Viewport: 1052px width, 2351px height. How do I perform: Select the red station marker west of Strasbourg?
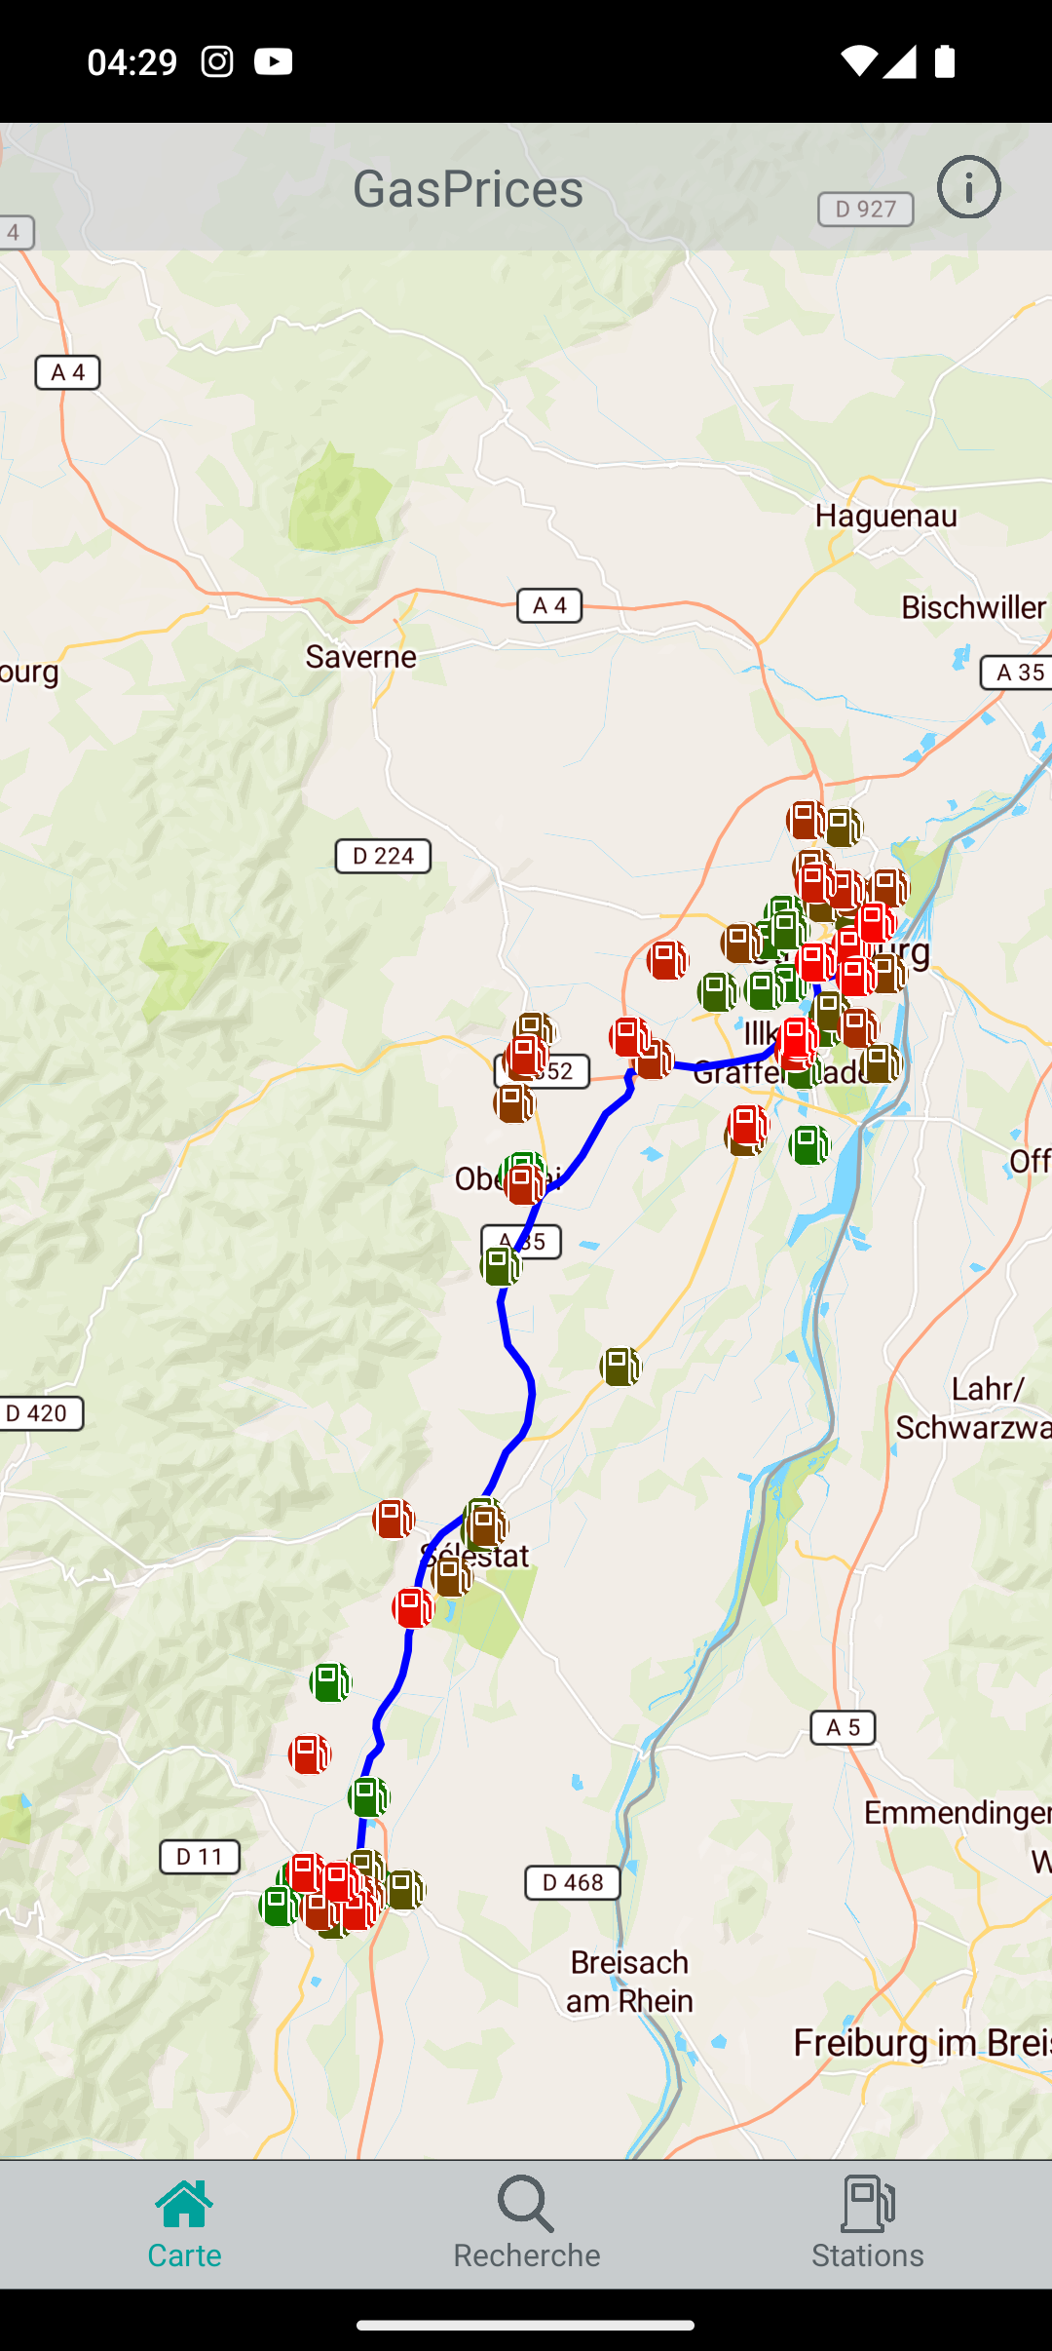(667, 960)
